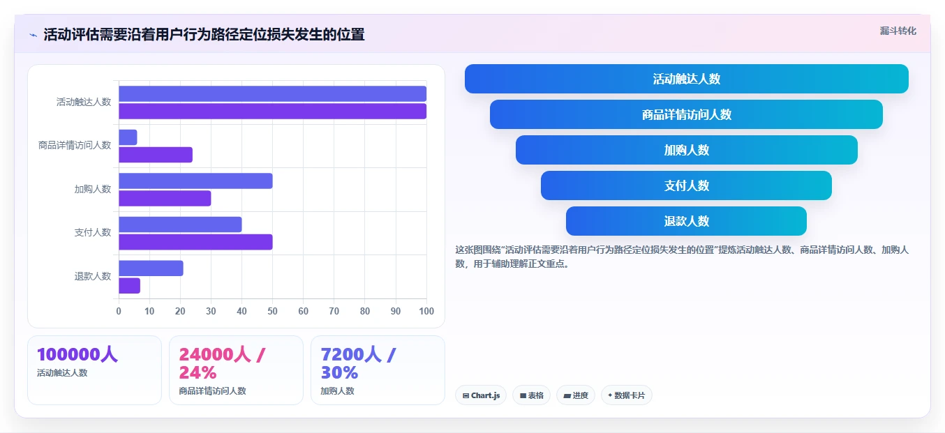Click the 商品详情访问人数 y-axis label
Viewport: 945px width, 433px height.
pyautogui.click(x=75, y=146)
